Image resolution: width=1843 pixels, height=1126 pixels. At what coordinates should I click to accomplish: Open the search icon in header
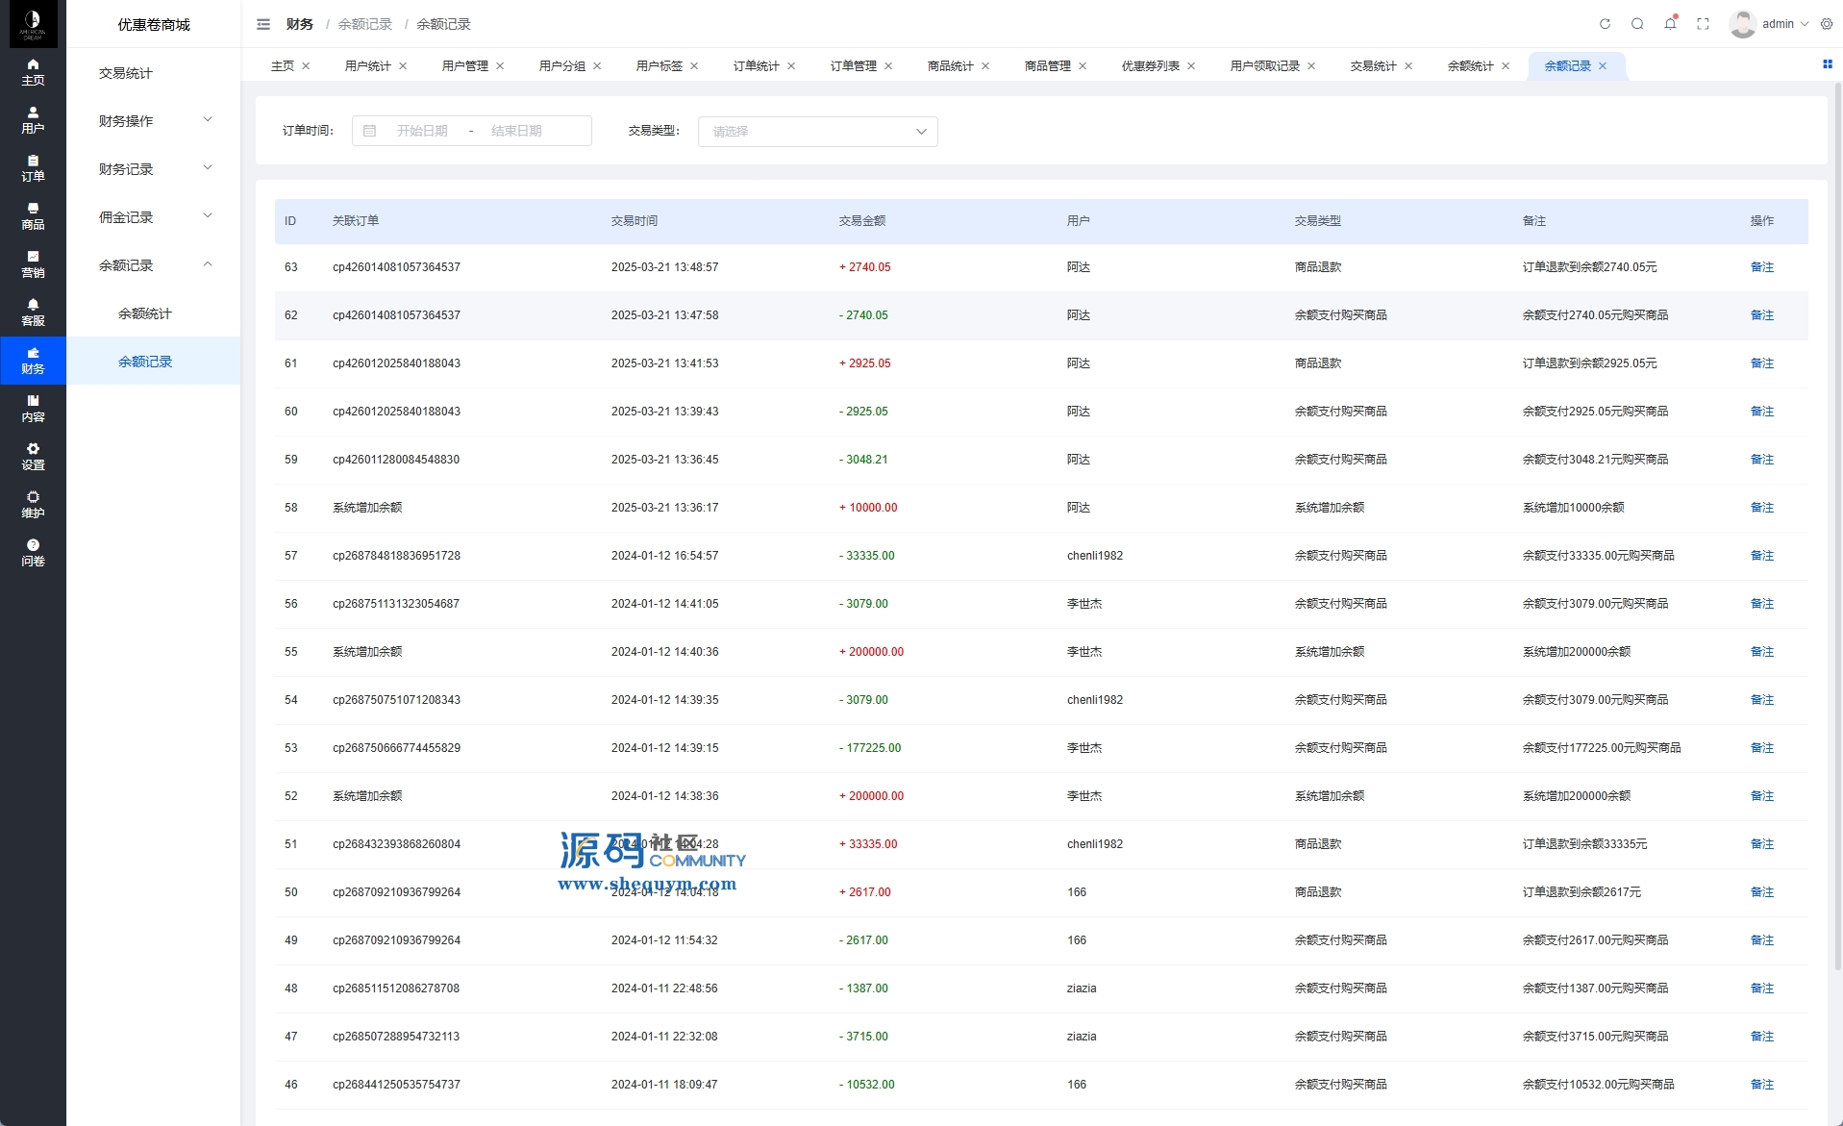[1637, 24]
